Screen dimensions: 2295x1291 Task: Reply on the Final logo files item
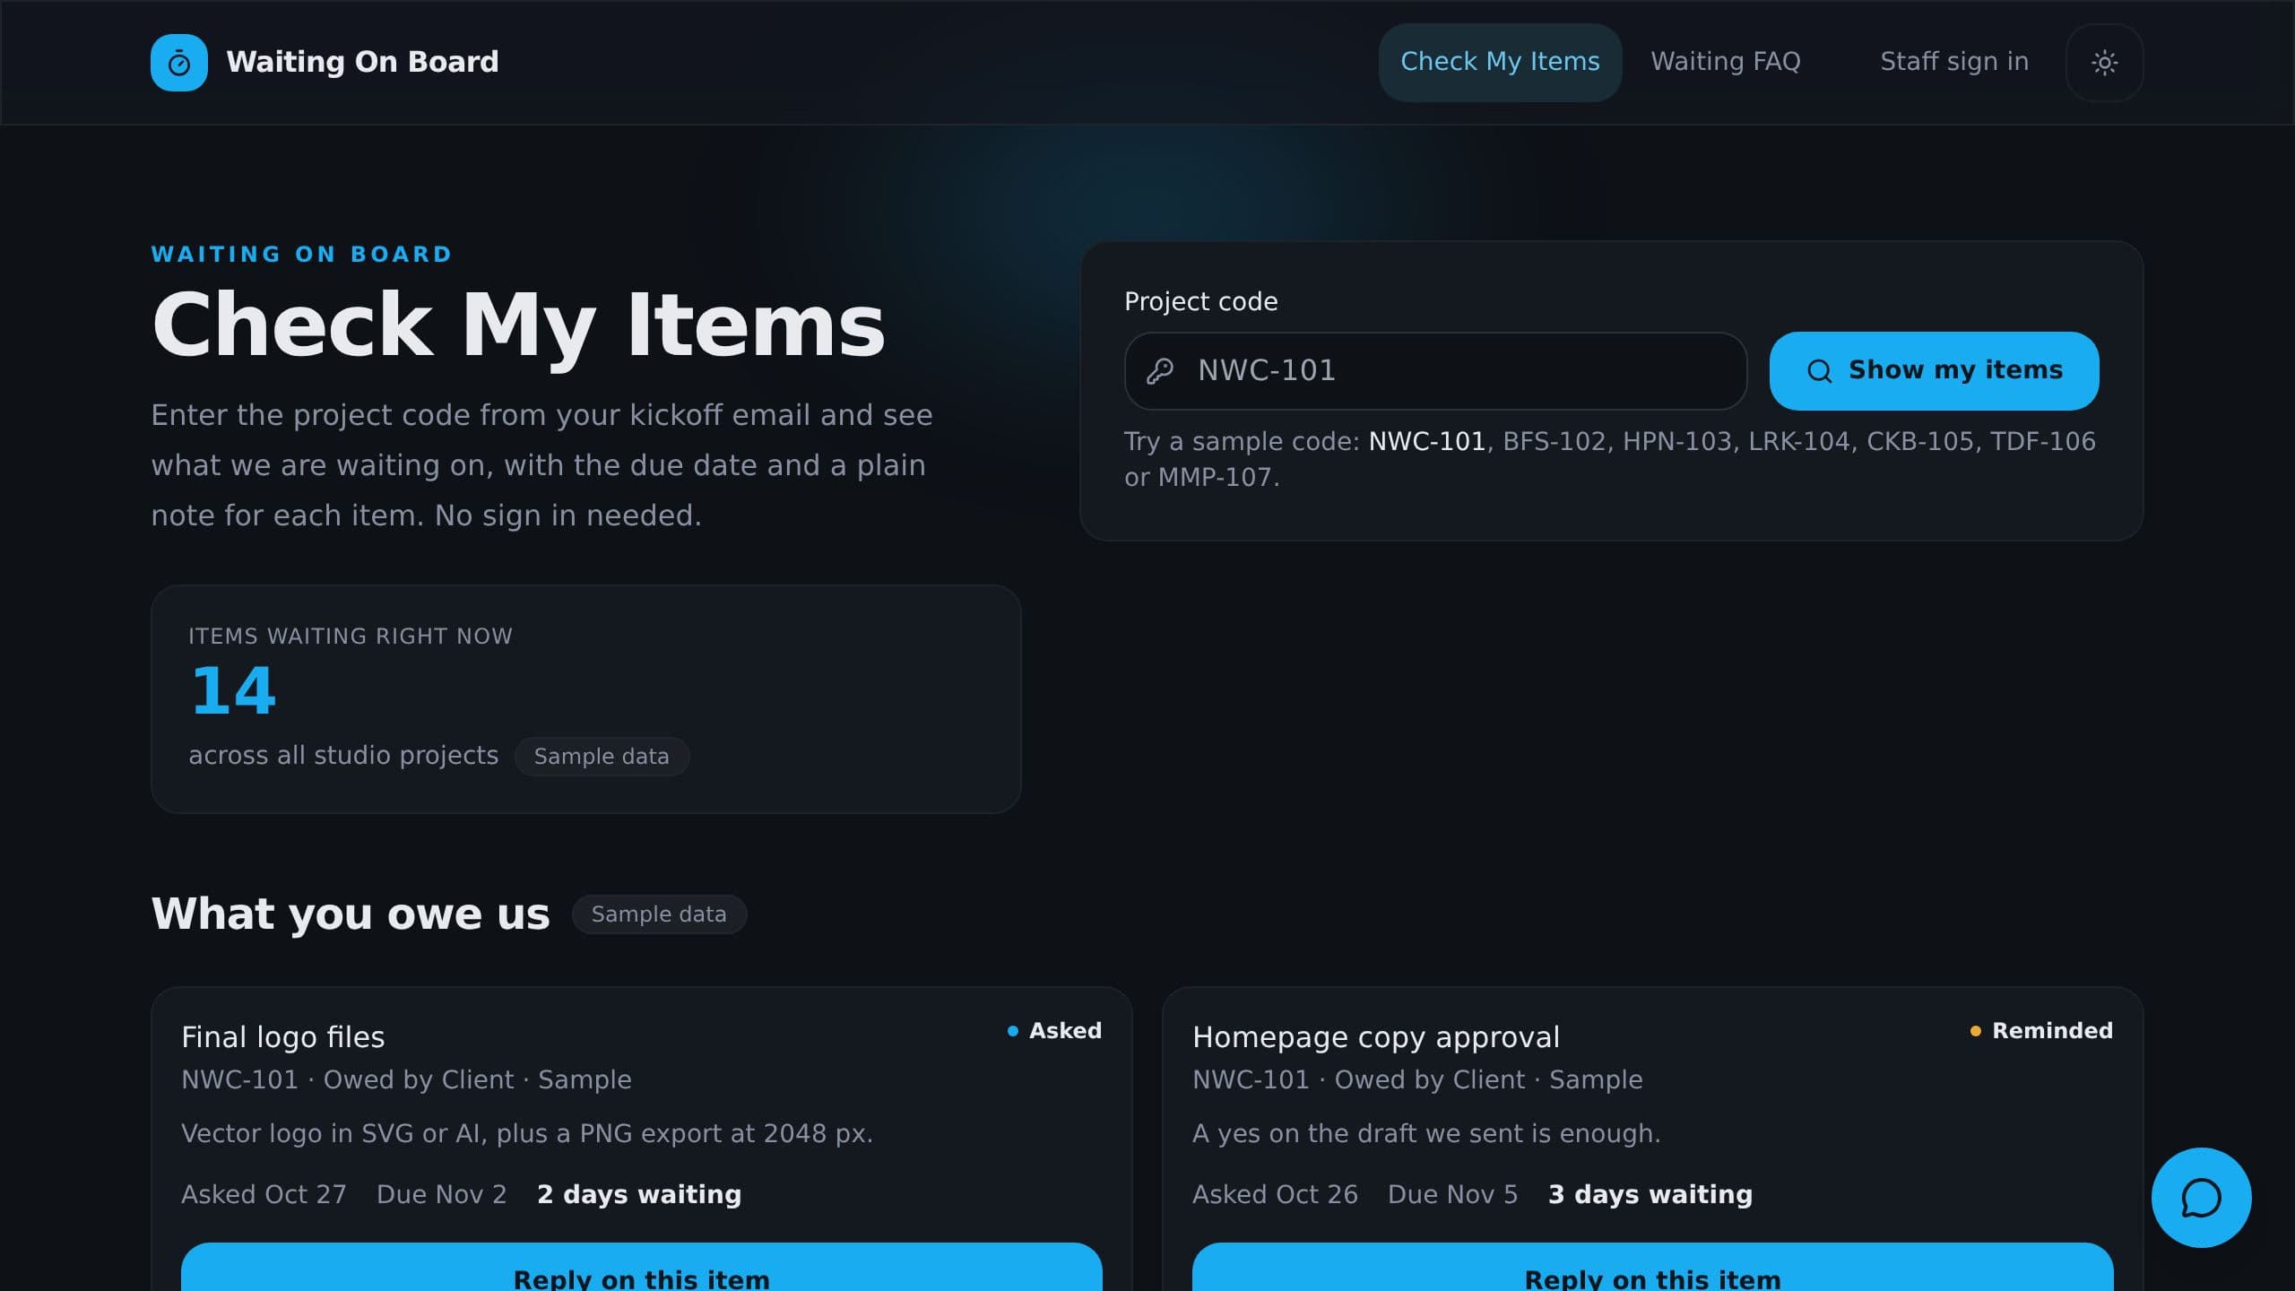[641, 1268]
